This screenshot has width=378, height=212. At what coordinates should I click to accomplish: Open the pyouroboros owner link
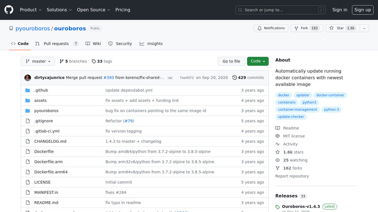point(32,28)
